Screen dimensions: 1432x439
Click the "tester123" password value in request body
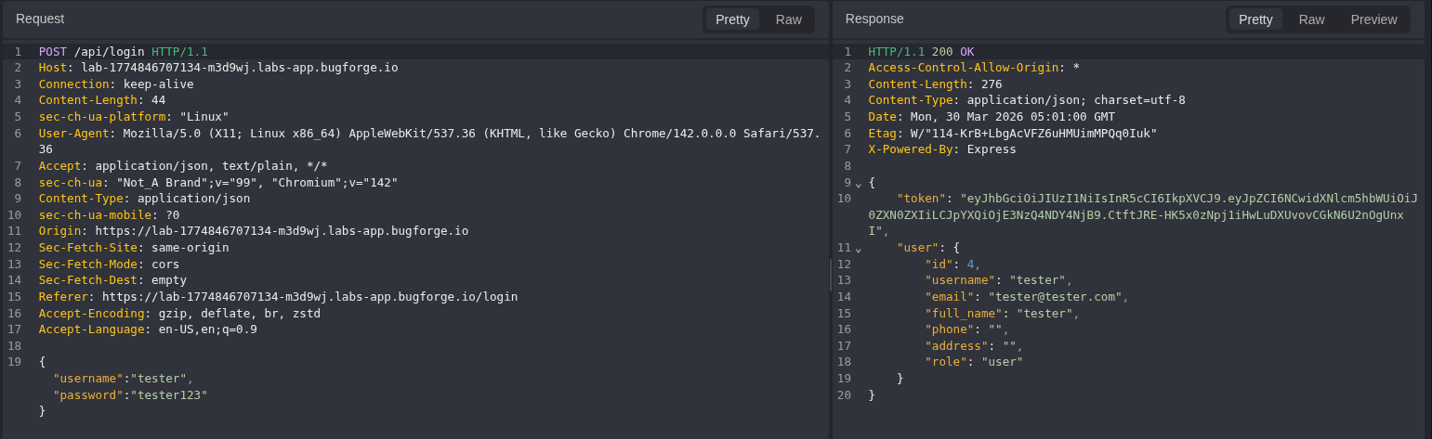tap(168, 394)
